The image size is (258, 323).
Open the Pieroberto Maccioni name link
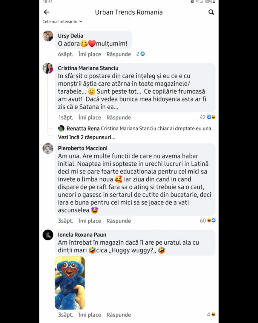coord(82,148)
